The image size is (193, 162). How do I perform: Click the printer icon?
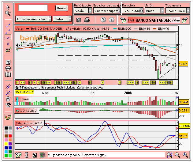tap(87, 20)
